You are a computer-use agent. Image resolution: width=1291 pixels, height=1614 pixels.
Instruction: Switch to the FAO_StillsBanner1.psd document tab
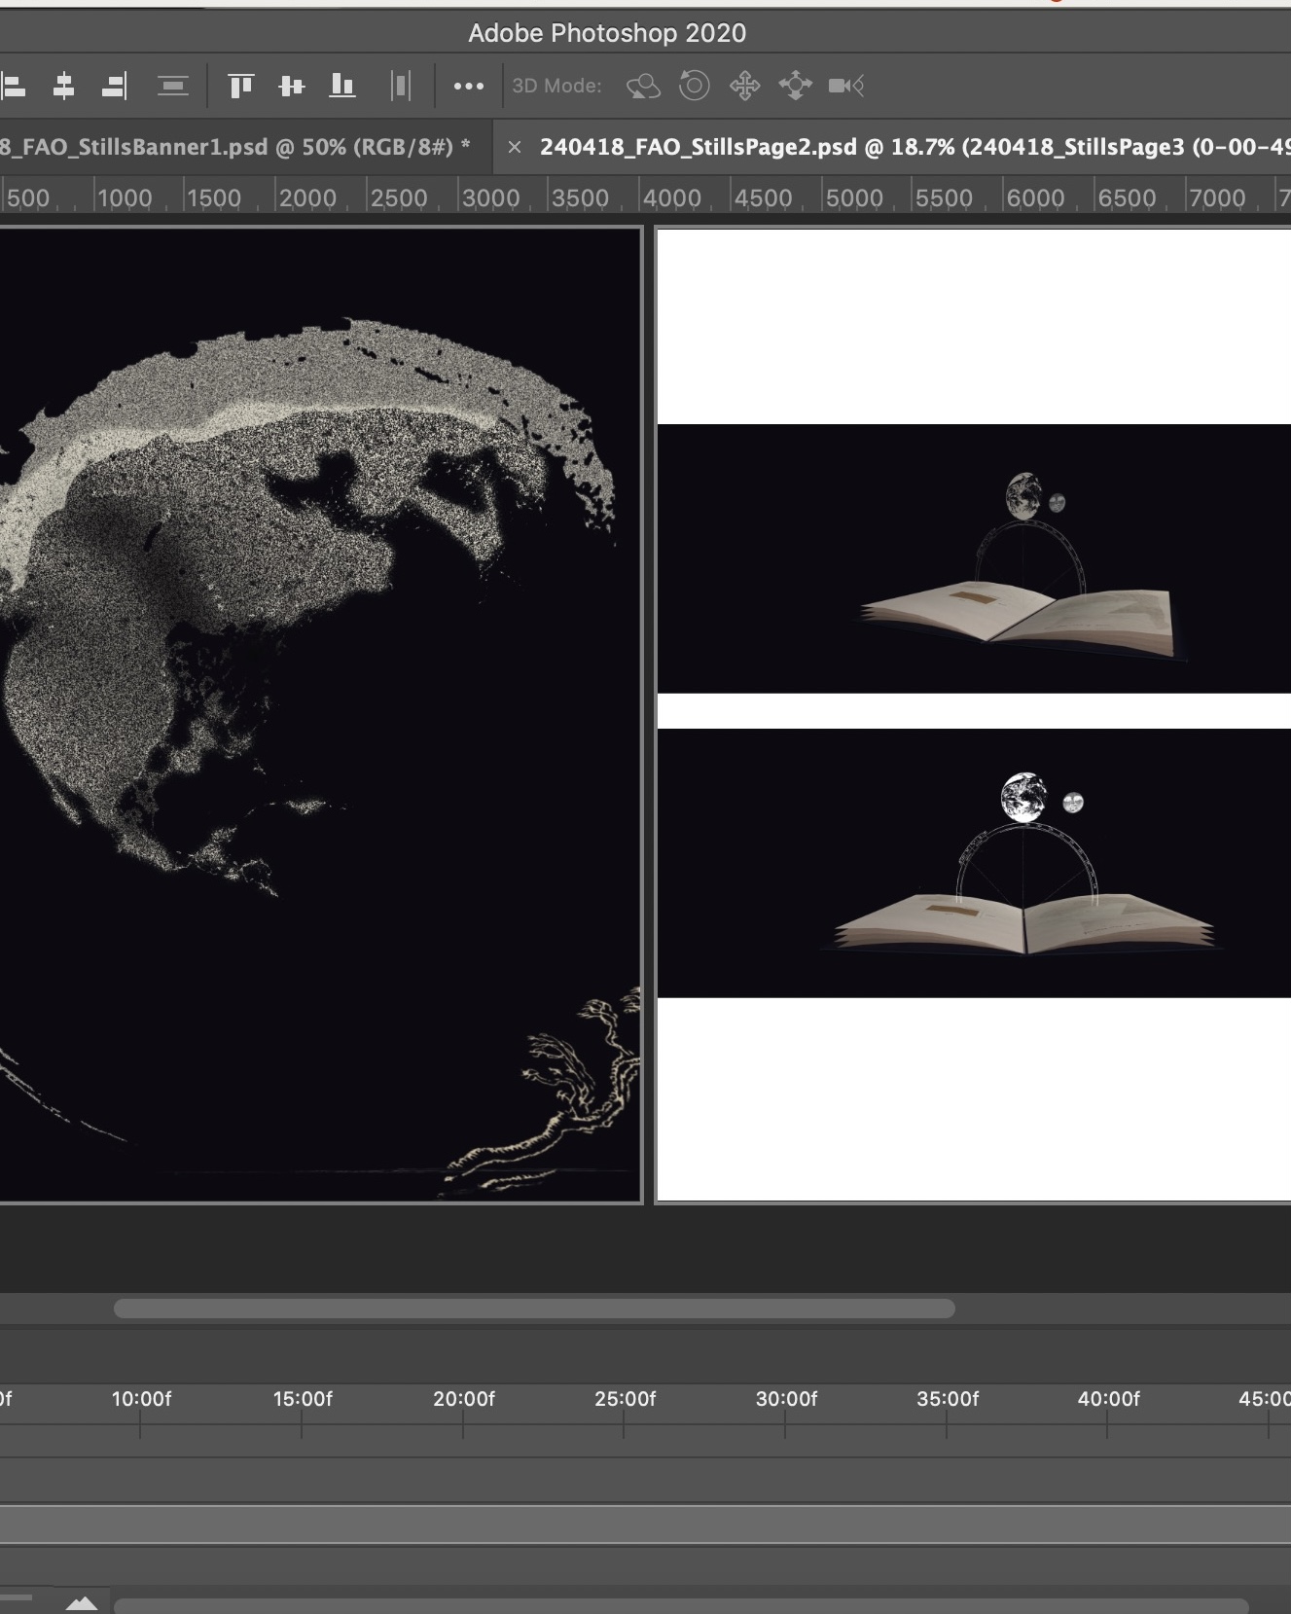coord(235,147)
